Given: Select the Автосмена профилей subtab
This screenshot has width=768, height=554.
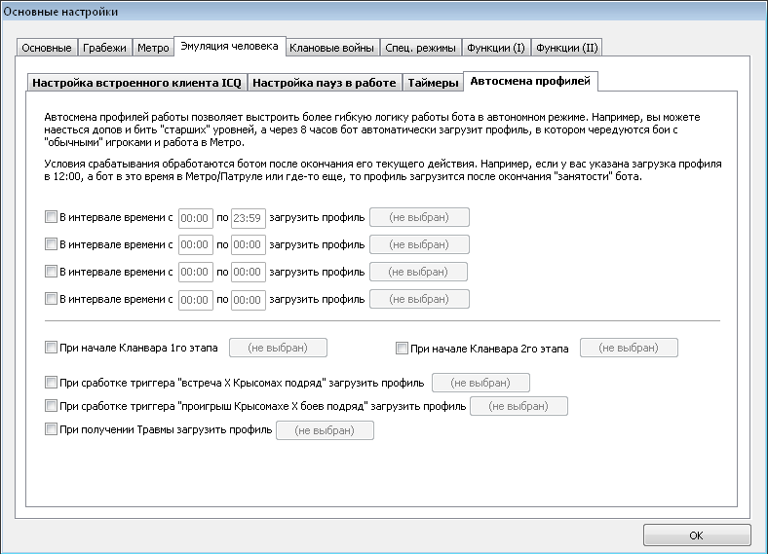Looking at the screenshot, I should [530, 81].
